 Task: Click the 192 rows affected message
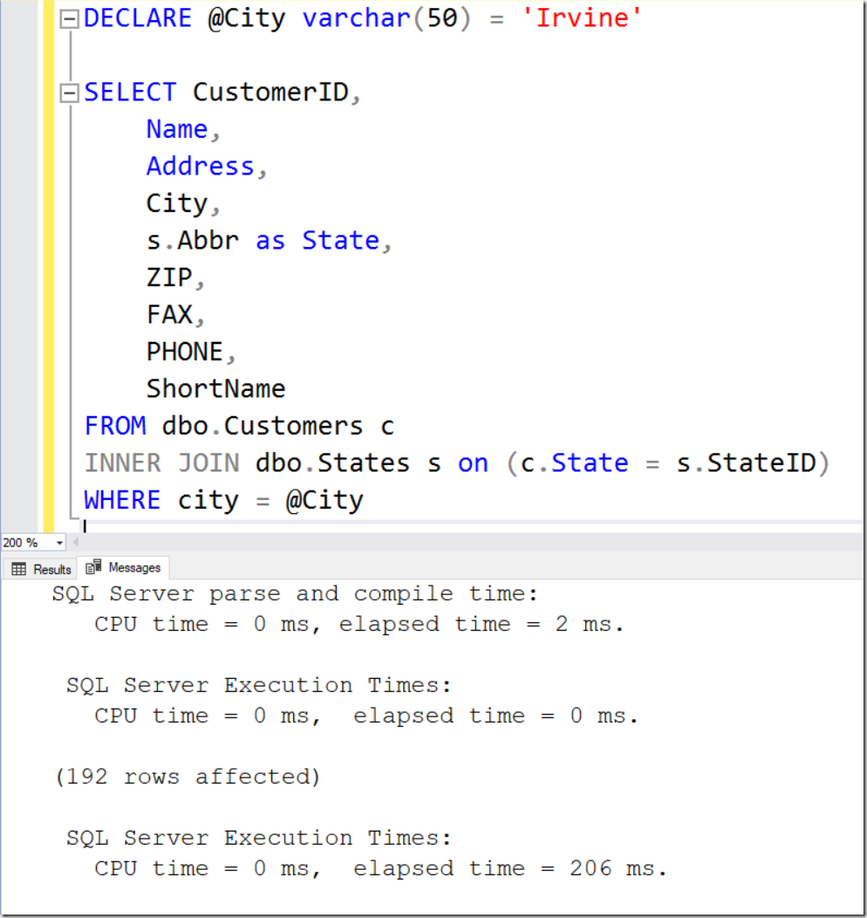(x=188, y=777)
